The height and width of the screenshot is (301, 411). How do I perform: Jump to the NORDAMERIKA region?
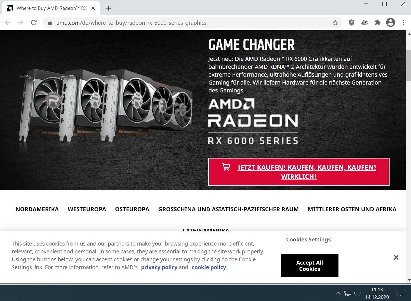(x=37, y=209)
